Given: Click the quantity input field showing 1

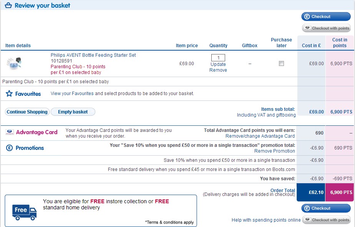Looking at the screenshot, I should click(218, 58).
